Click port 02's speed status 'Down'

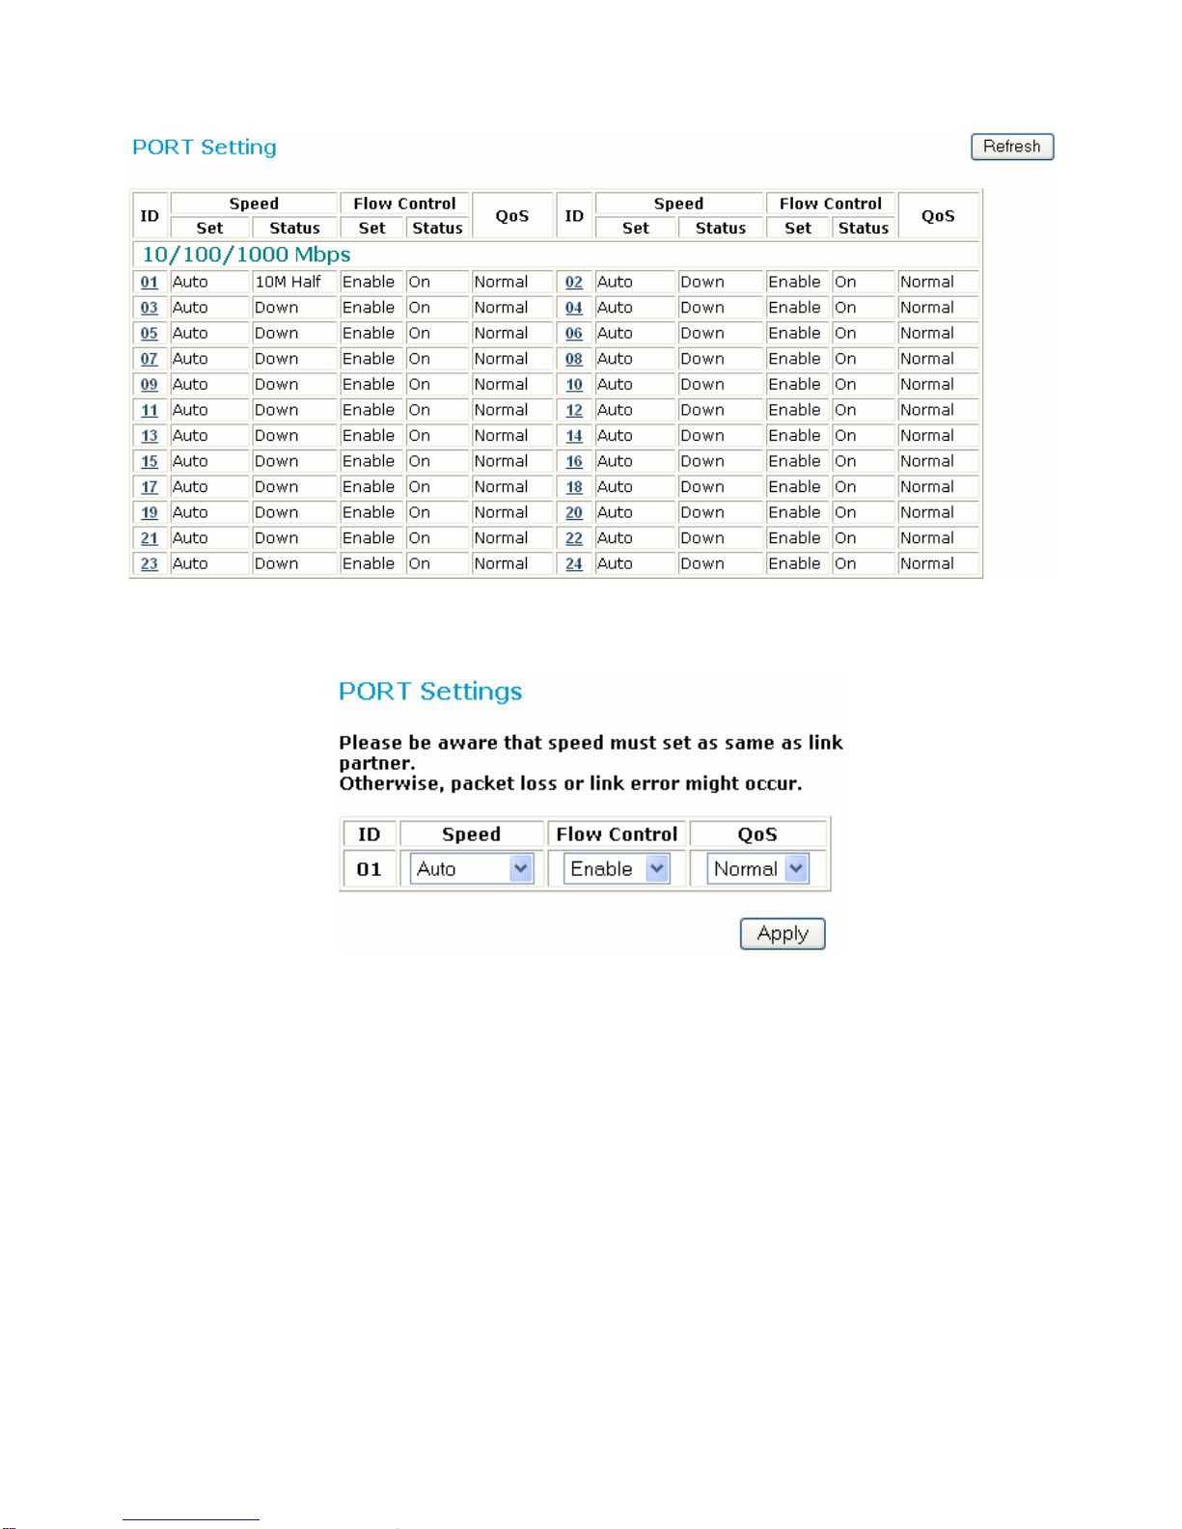(x=702, y=282)
